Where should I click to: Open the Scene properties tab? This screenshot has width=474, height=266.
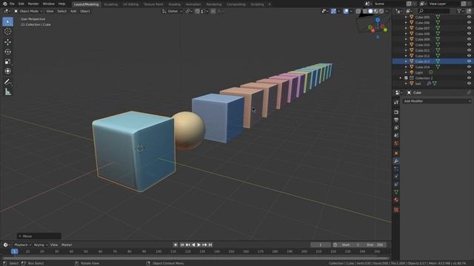(396, 136)
